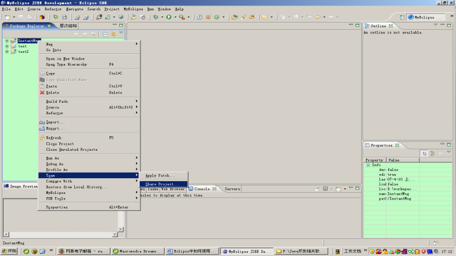Image resolution: width=456 pixels, height=256 pixels.
Task: Open the PDE Tools submenu
Action: pyautogui.click(x=89, y=198)
